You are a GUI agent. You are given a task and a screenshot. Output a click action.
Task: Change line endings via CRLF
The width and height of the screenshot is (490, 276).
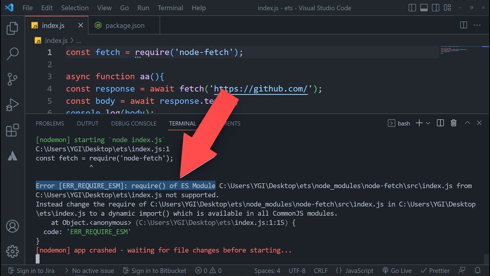tap(321, 271)
